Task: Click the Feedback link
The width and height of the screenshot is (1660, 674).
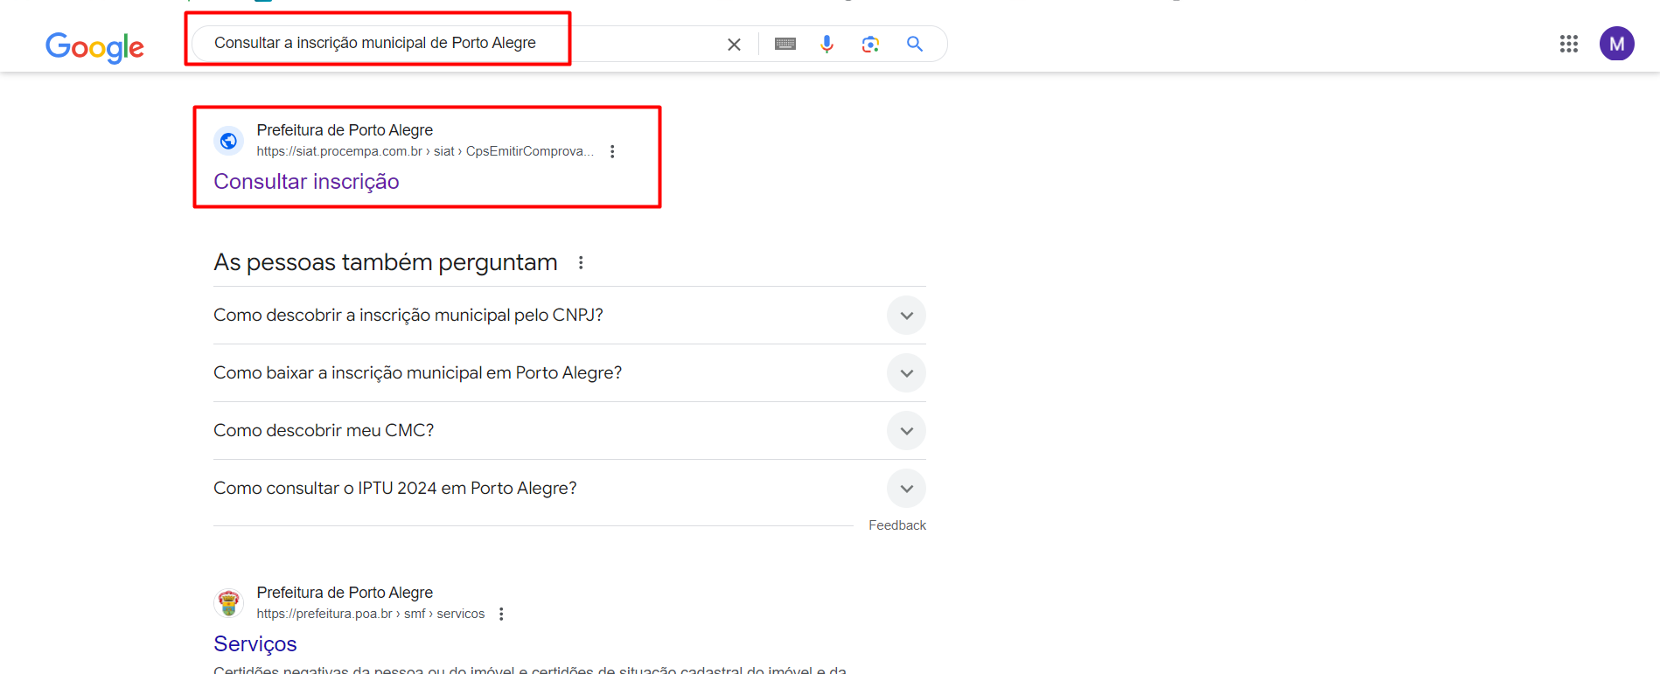Action: pyautogui.click(x=897, y=525)
